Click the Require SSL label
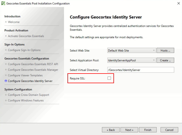This screenshot has width=182, height=135. 77,78
